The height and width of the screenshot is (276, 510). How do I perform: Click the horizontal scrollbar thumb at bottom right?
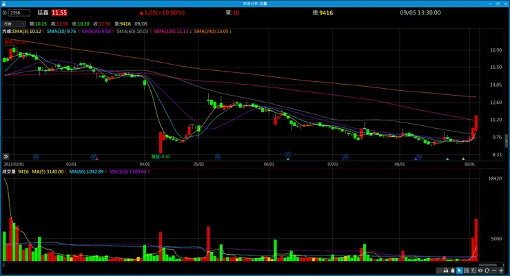pyautogui.click(x=488, y=265)
